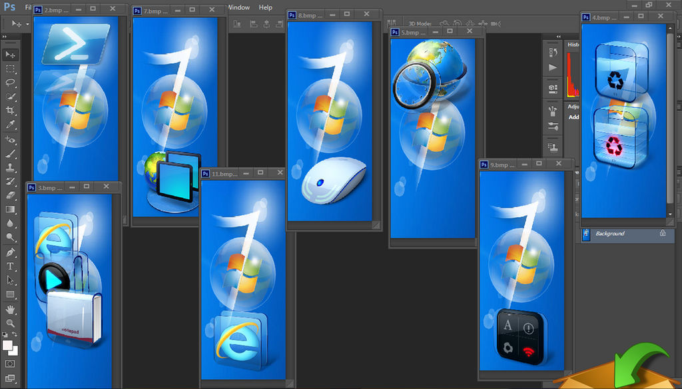Reset default foreground and background colors
682x389 pixels.
[x=5, y=334]
